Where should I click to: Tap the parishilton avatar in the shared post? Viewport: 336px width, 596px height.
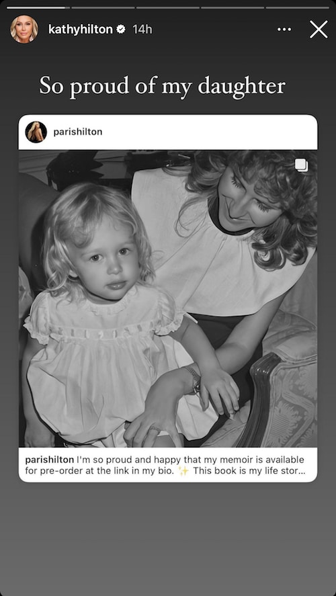(36, 132)
